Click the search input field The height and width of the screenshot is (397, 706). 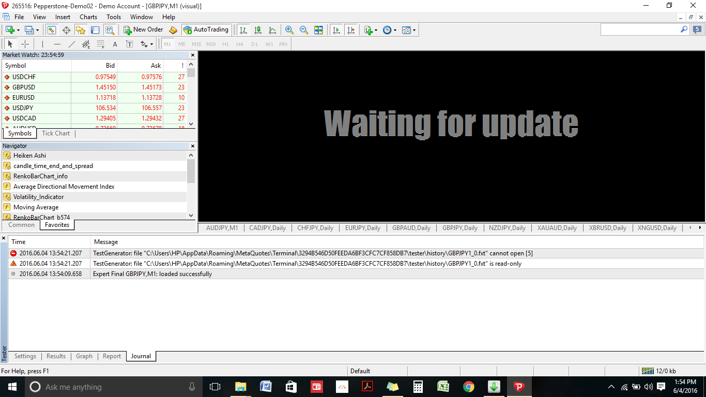pos(640,30)
